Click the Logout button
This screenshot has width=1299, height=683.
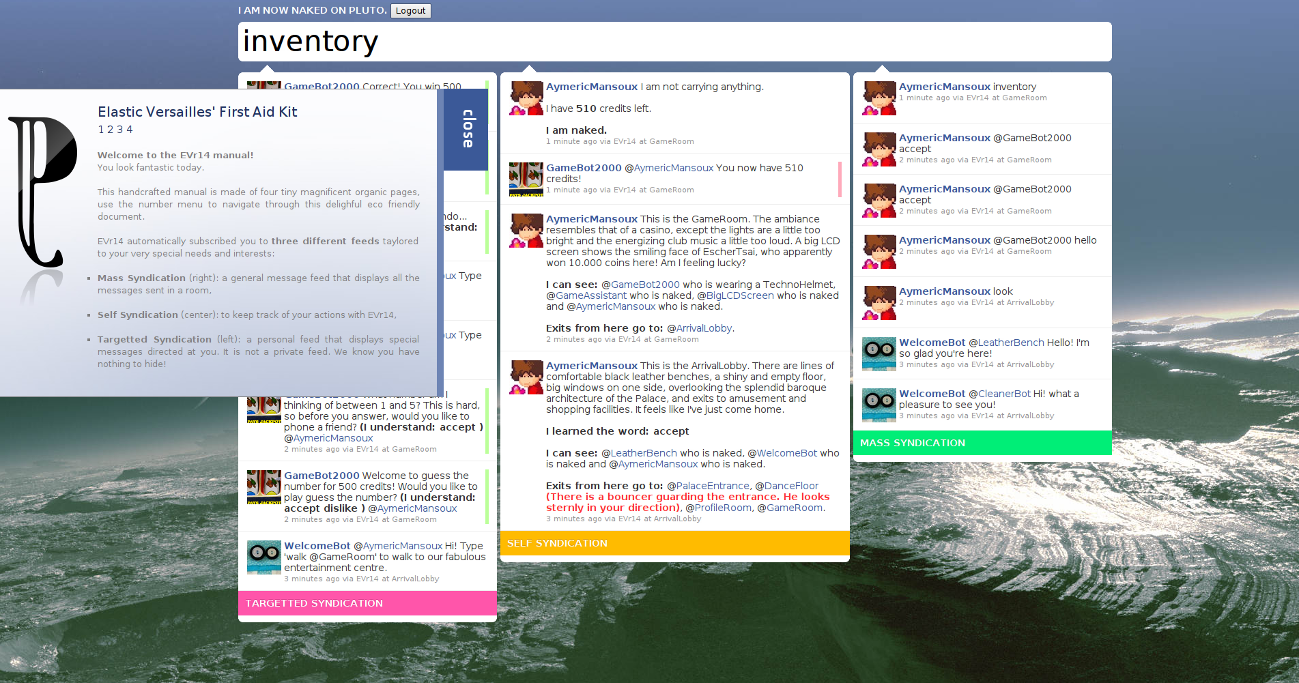(x=410, y=11)
